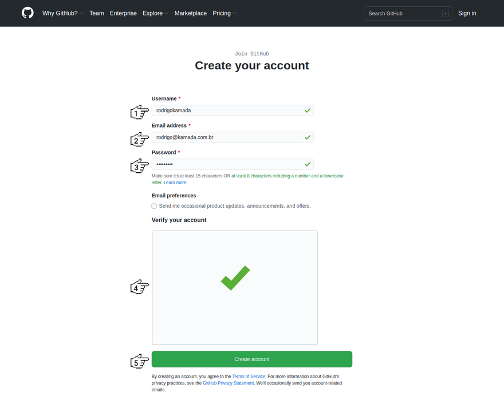Viewport: 504px width, 408px height.
Task: Click the pointing hand labeled 1
Action: [140, 112]
